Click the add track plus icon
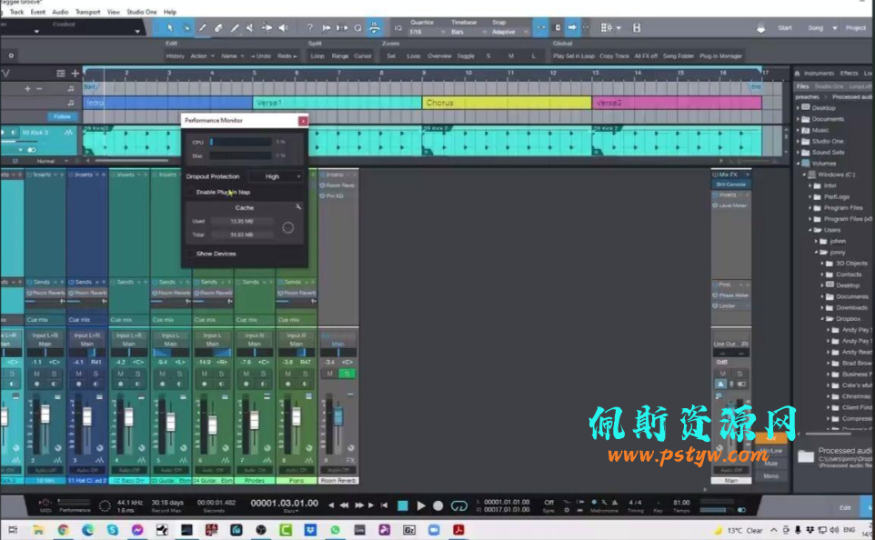 [75, 73]
